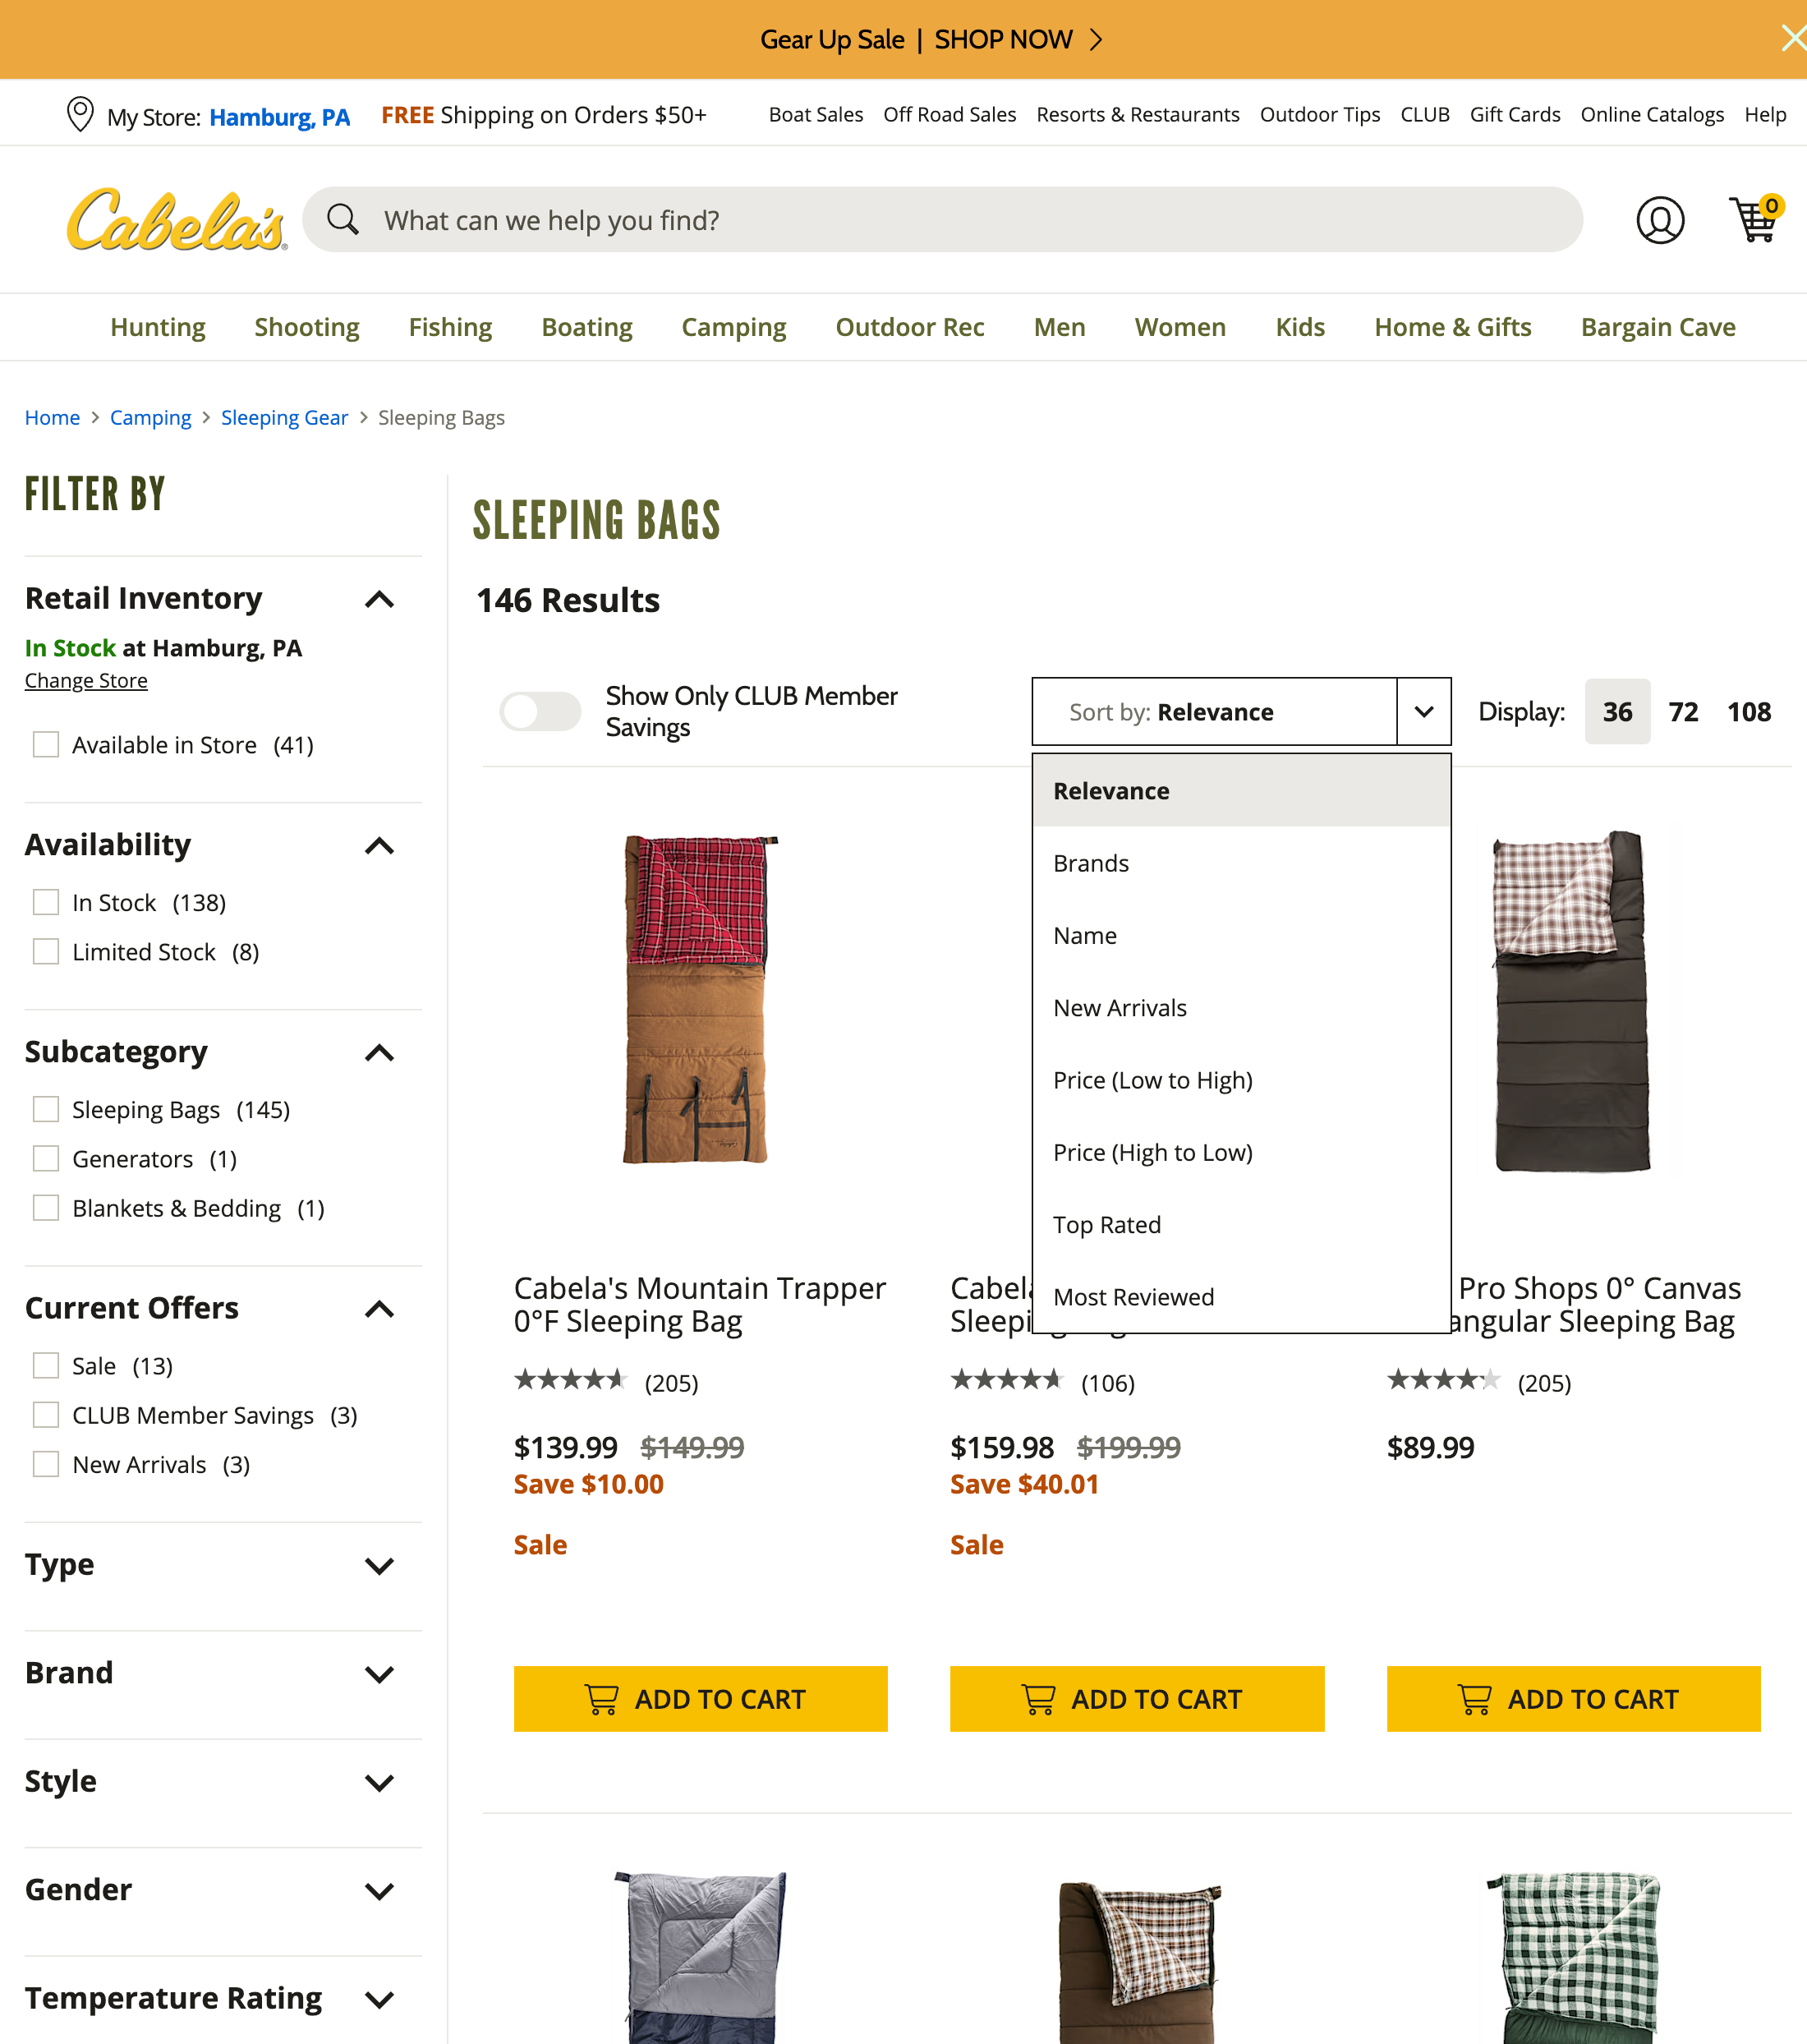Expand the Brand filter section
1807x2044 pixels.
[x=379, y=1674]
